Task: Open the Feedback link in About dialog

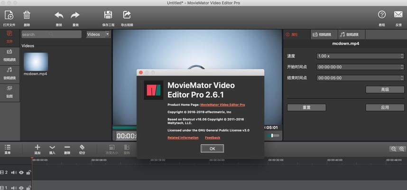Action: [213, 138]
